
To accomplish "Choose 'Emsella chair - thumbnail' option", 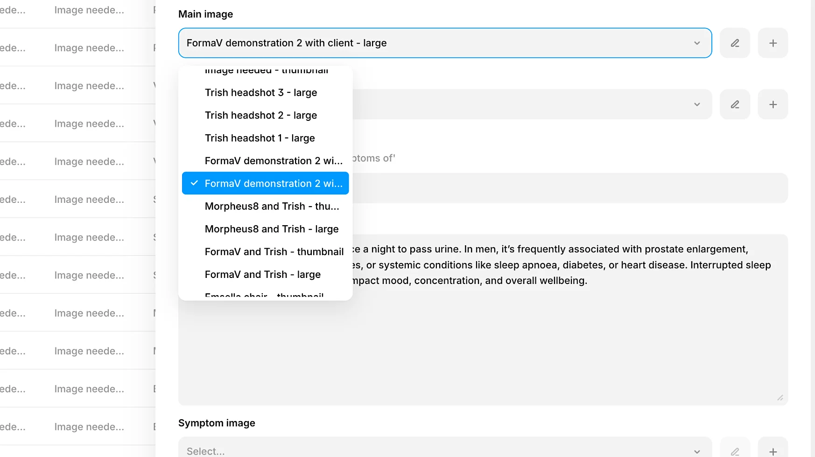I will (x=264, y=296).
